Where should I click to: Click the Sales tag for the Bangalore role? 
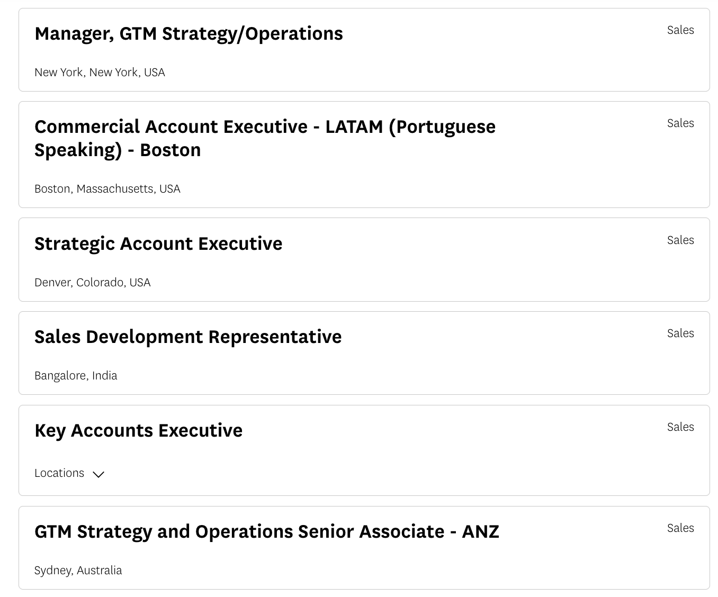pyautogui.click(x=680, y=333)
